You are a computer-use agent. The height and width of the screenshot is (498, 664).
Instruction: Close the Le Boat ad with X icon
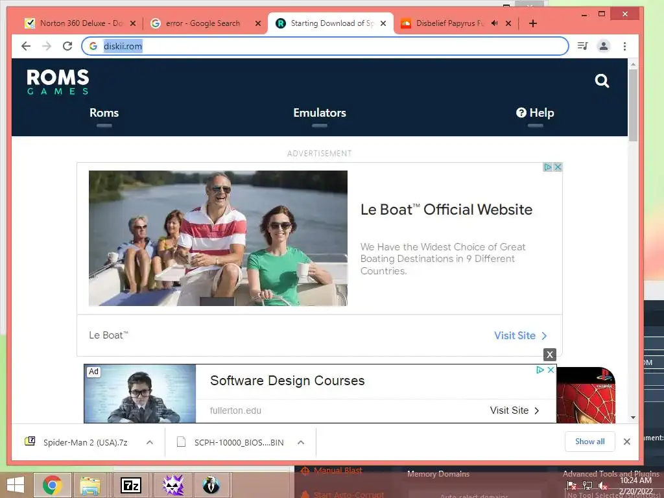[558, 167]
